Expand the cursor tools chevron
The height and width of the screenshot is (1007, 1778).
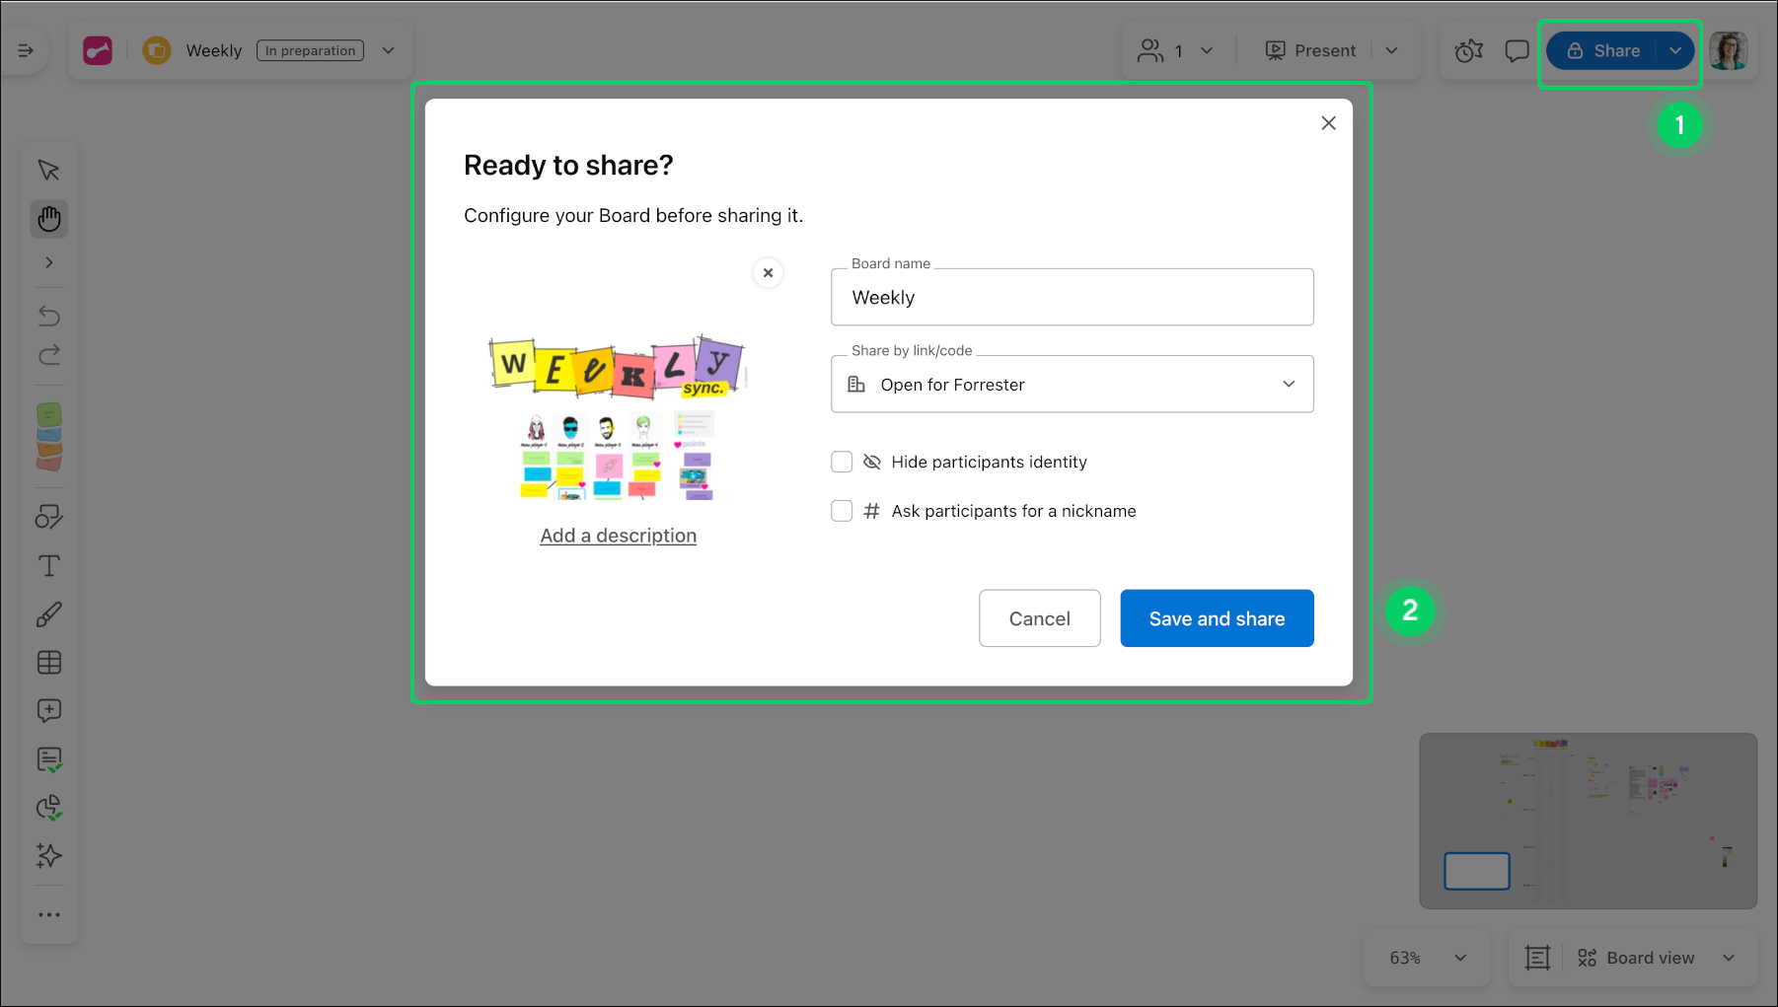click(49, 262)
